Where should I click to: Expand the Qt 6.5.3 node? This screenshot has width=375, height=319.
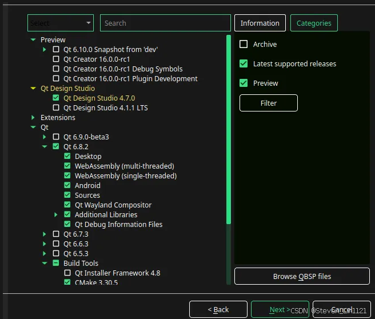click(45, 253)
